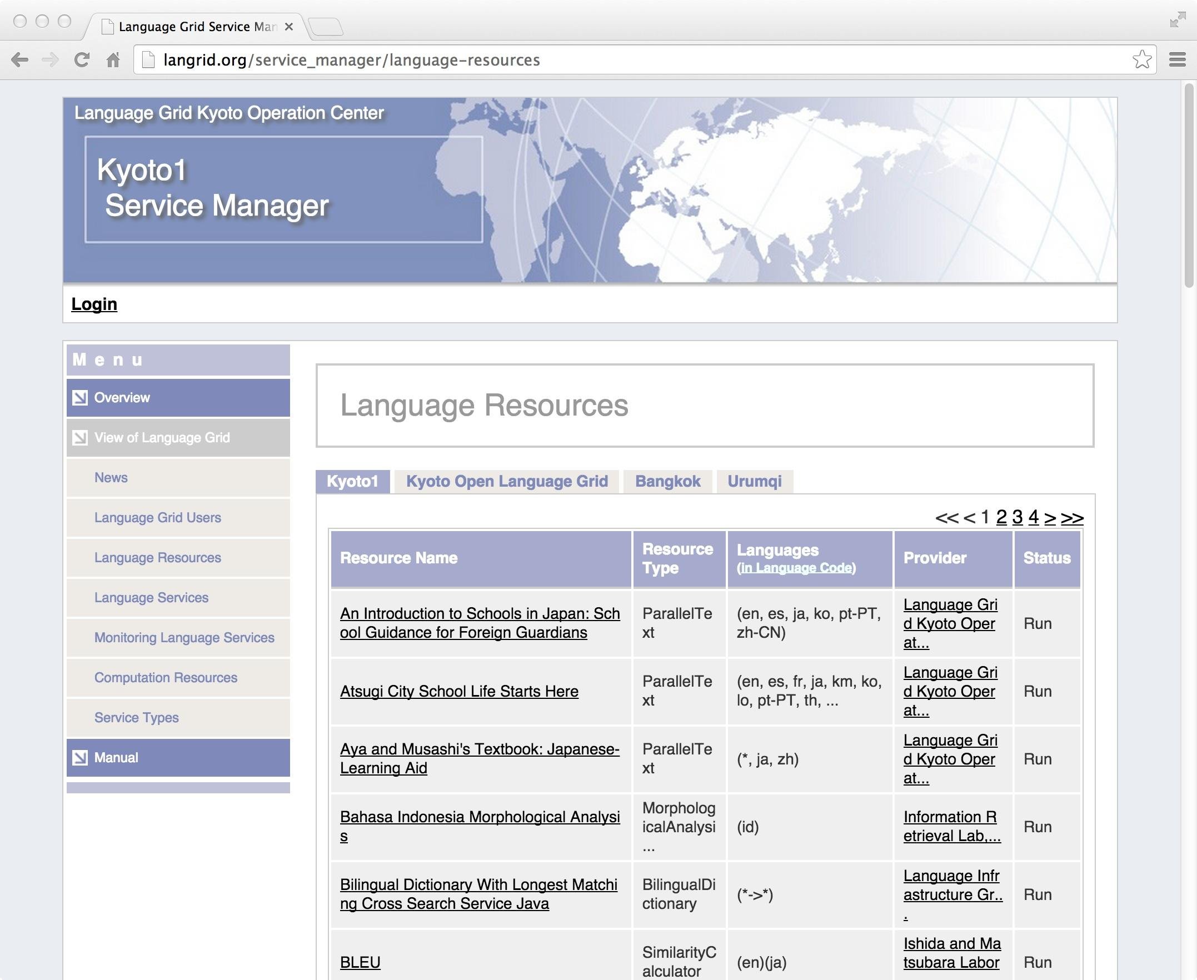The height and width of the screenshot is (980, 1197).
Task: Click the in Language Code link
Action: coord(797,568)
